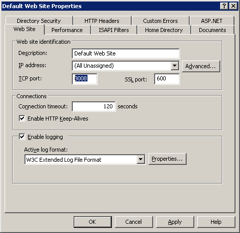240x233 pixels.
Task: Select the Custom Errors tab
Action: 160,21
